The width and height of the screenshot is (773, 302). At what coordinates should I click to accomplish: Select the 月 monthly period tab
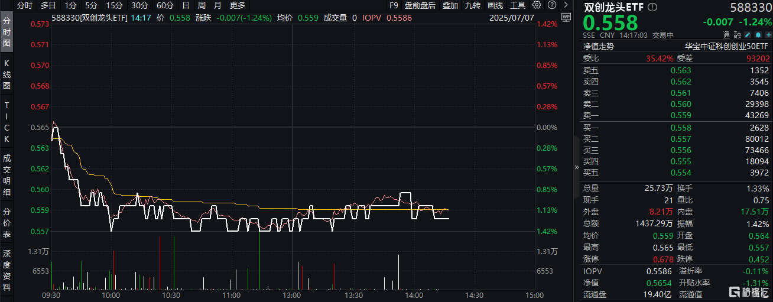(x=217, y=5)
